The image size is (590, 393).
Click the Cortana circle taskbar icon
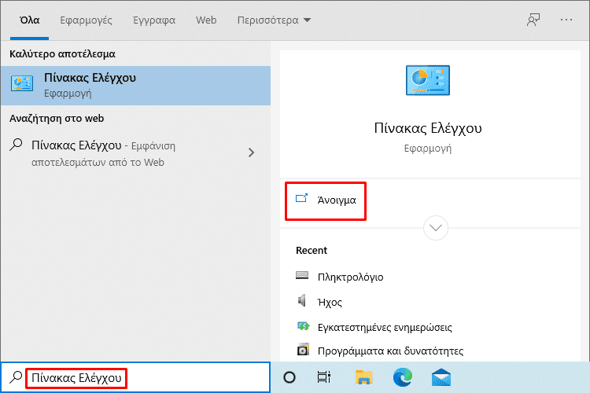(x=289, y=377)
